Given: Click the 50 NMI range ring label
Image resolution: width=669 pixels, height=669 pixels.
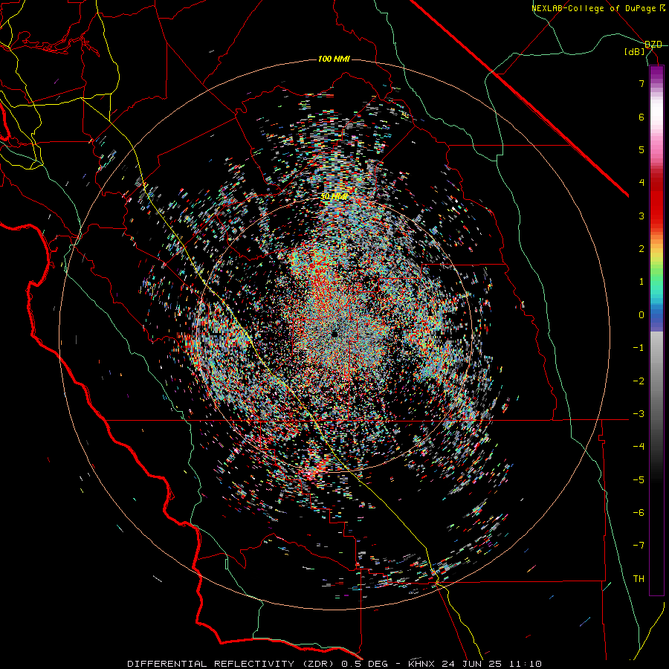Looking at the screenshot, I should 334,197.
